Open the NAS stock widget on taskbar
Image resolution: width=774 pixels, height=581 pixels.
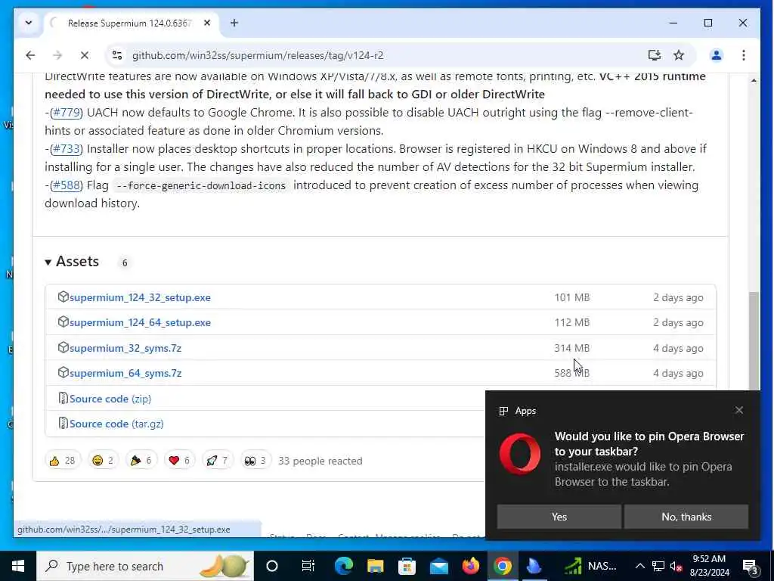(x=591, y=566)
